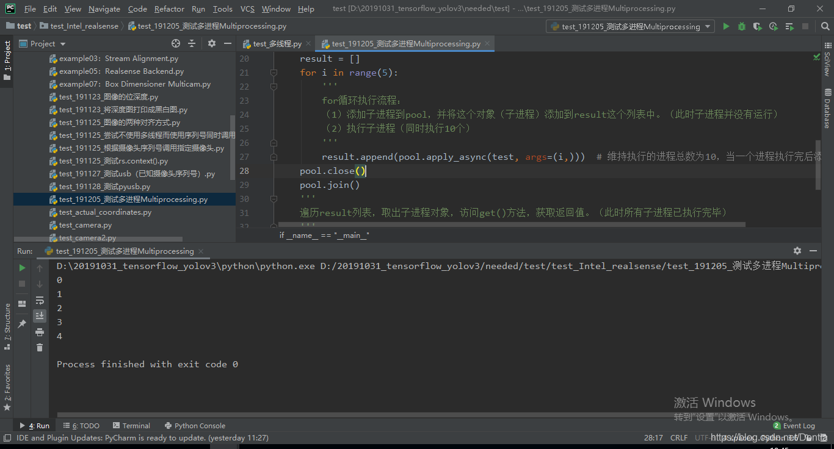Screen dimensions: 834x449
Task: Open the Python Console tool window
Action: click(x=195, y=426)
